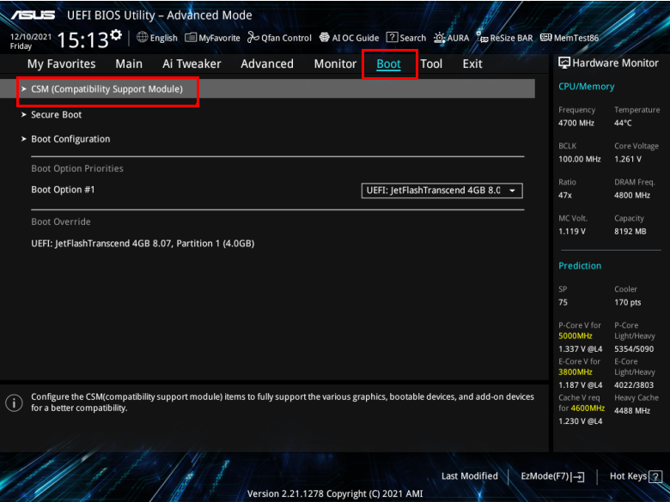This screenshot has height=502, width=670.
Task: Open the Boot Option #1 dropdown
Action: 442,191
